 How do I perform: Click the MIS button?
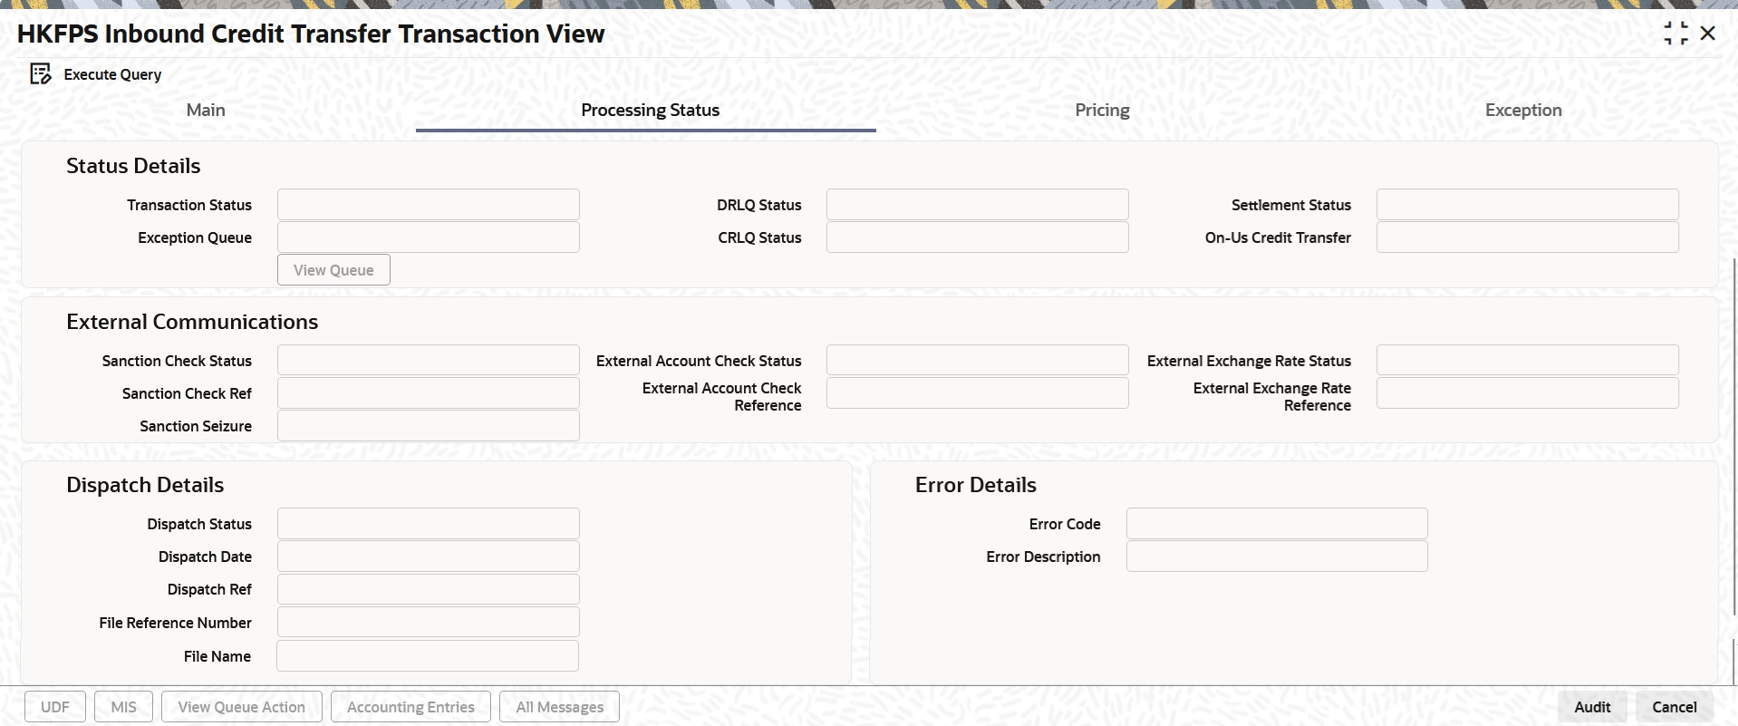123,707
